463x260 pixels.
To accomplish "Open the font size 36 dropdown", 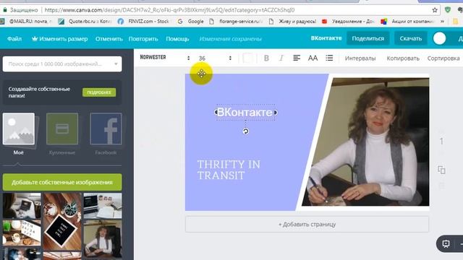I will tap(215, 58).
